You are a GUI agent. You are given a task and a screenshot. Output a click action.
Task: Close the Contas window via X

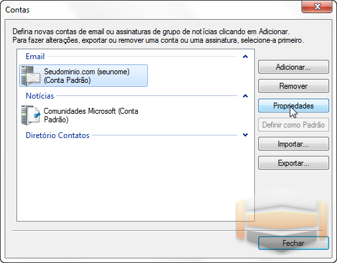tap(317, 7)
